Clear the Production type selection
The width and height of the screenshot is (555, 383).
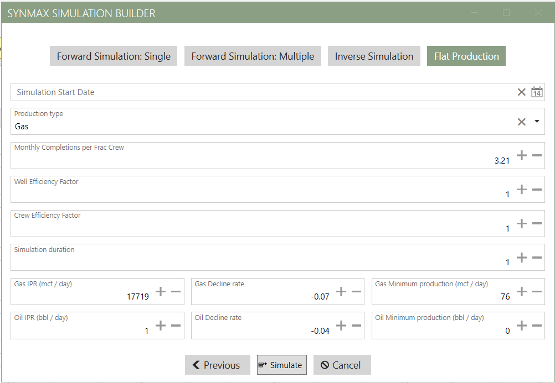click(521, 122)
